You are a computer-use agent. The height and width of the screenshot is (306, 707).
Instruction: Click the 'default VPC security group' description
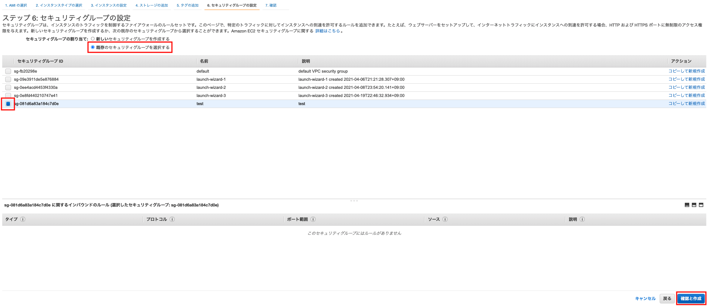[x=323, y=71]
